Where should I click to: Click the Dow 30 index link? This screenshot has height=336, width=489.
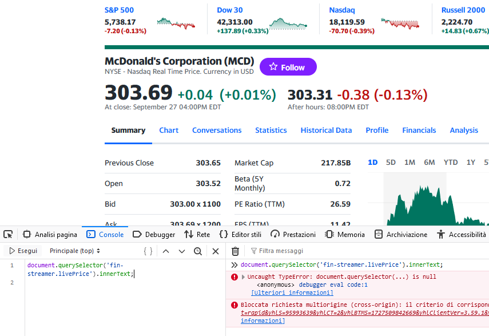click(229, 10)
